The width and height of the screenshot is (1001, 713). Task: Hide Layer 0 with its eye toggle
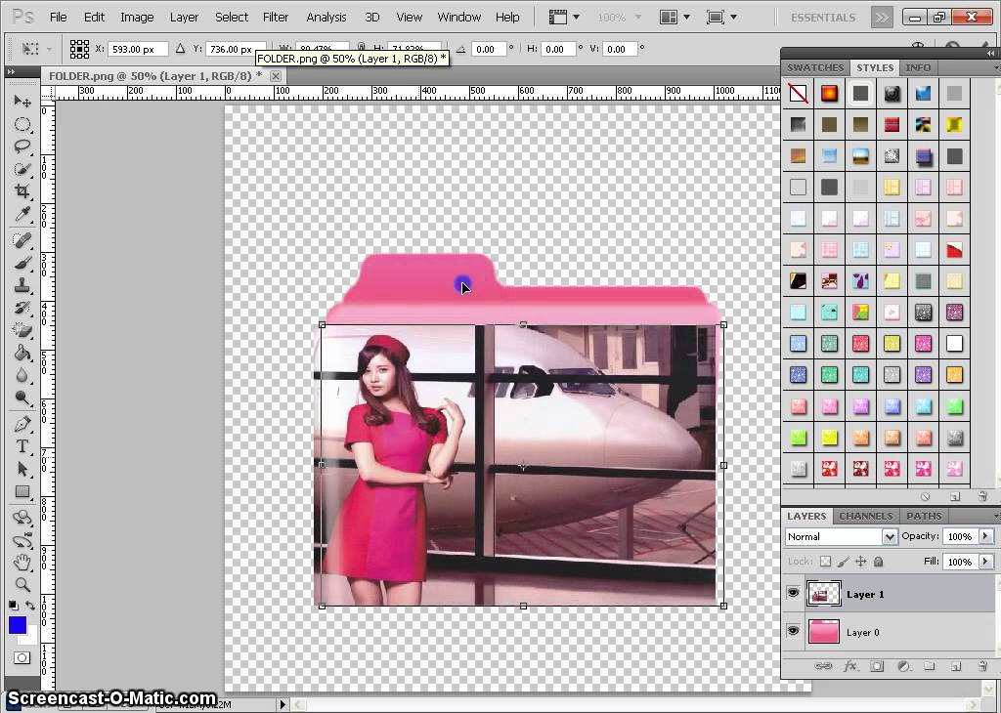point(793,631)
